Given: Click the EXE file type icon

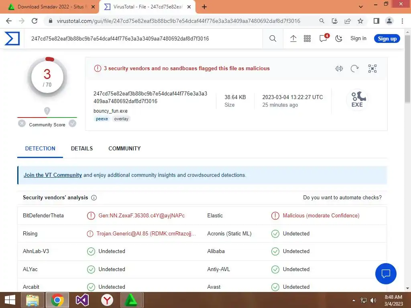Looking at the screenshot, I should [x=357, y=99].
